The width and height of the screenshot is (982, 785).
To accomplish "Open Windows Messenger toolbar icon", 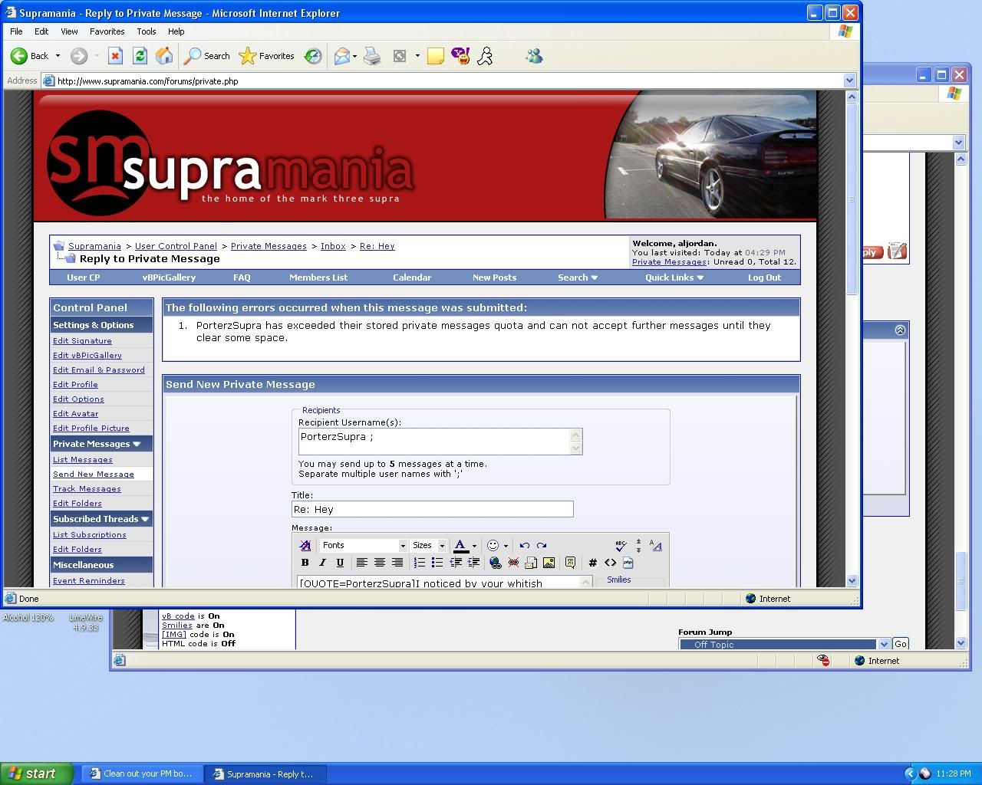I will point(534,56).
